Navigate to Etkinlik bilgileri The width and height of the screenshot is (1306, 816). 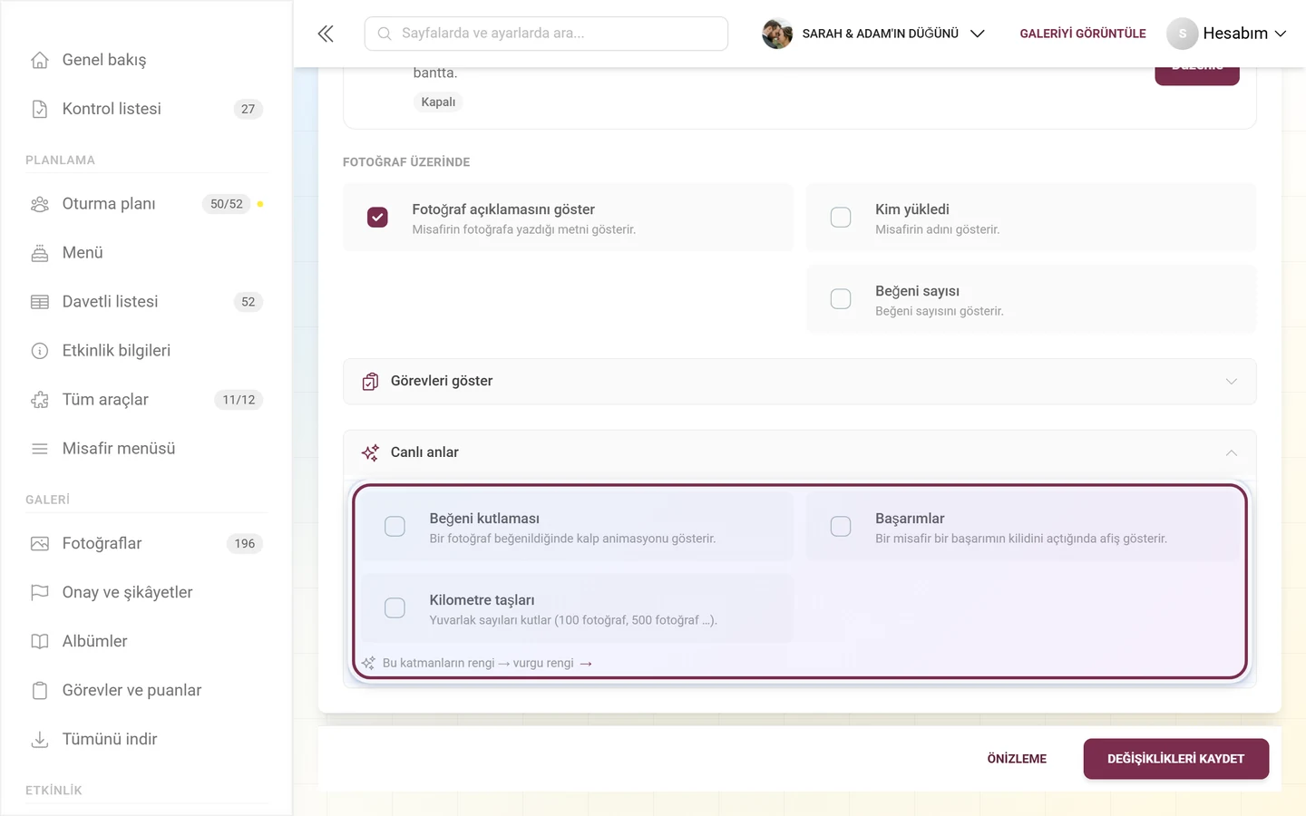[x=146, y=351]
